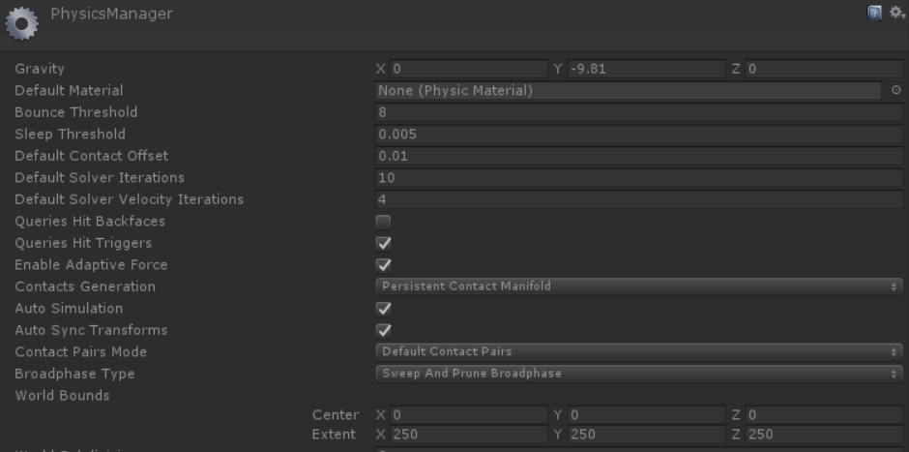Open the Contacts Generation dropdown
This screenshot has width=909, height=452.
click(x=638, y=286)
